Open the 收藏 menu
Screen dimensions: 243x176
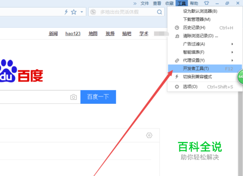pos(170,3)
